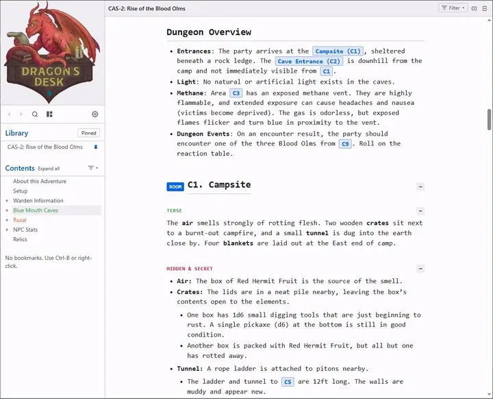Select About this Adventure
493x399 pixels.
click(x=40, y=181)
